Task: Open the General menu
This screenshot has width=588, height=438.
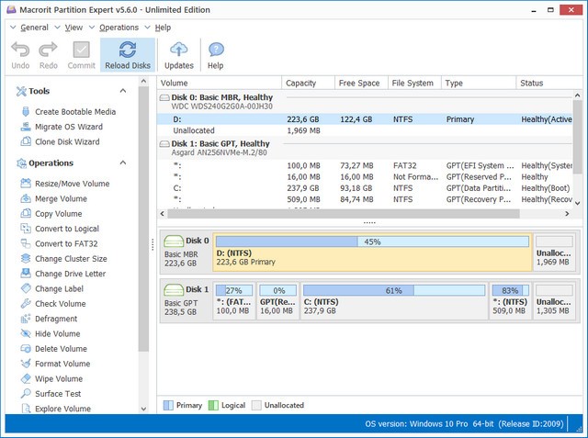Action: (34, 28)
